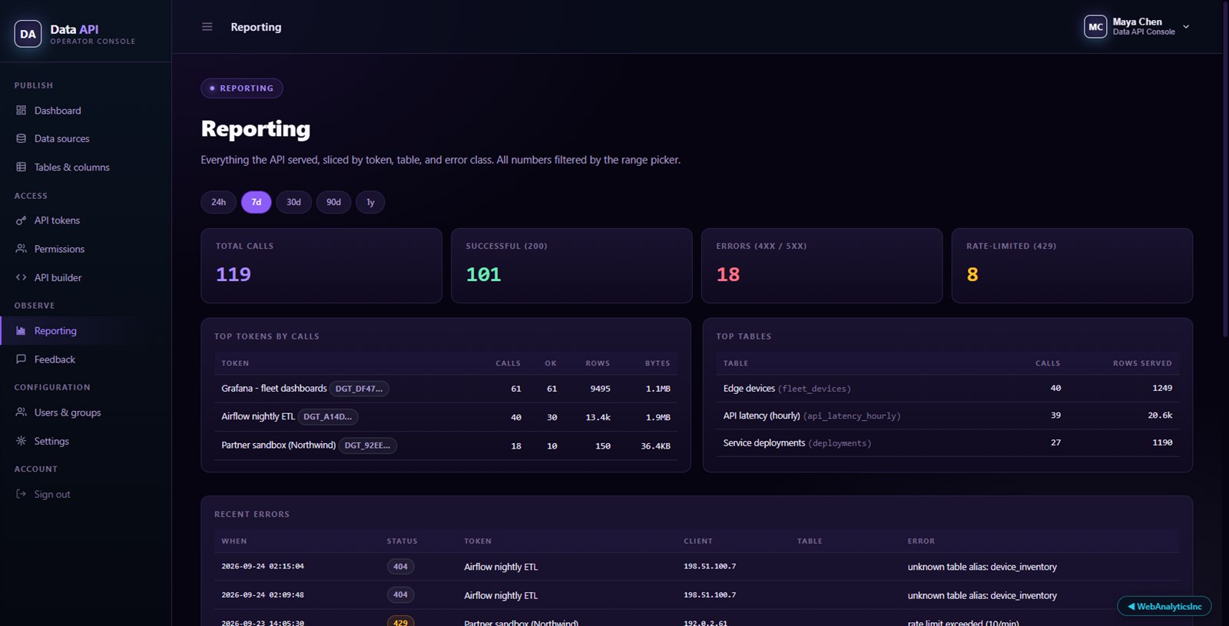Click the DA logo badge
This screenshot has width=1229, height=626.
[x=28, y=34]
